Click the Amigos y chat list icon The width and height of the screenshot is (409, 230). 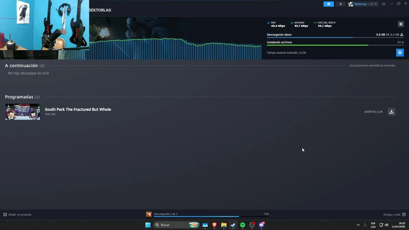[404, 214]
